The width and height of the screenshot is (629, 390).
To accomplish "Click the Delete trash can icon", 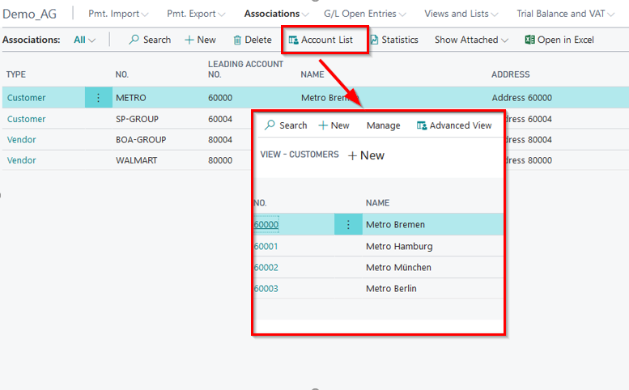I will tap(237, 40).
